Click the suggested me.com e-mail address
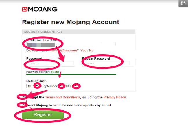 click(x=62, y=50)
